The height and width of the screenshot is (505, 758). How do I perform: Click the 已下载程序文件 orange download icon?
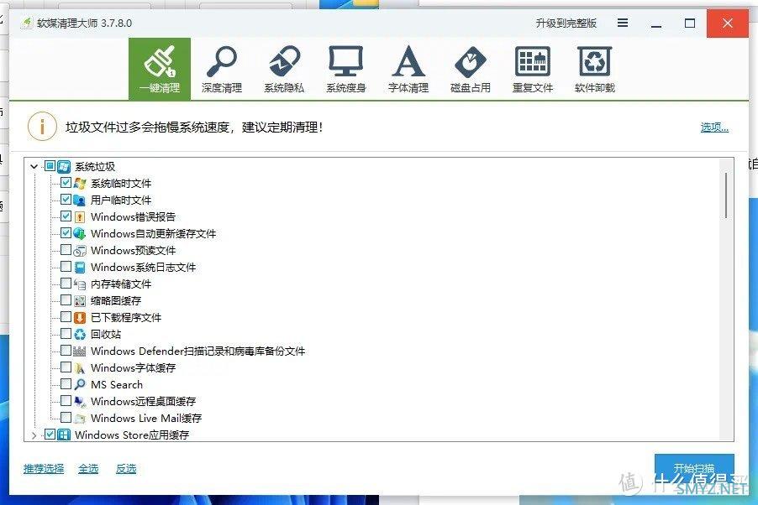80,317
